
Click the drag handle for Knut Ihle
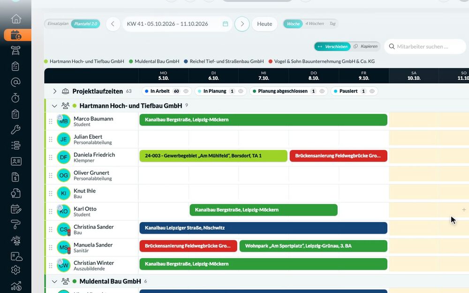pos(51,194)
